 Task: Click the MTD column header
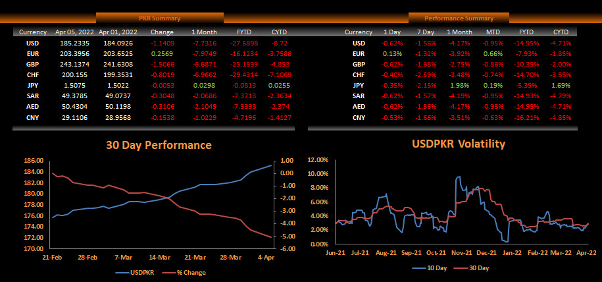(x=493, y=32)
